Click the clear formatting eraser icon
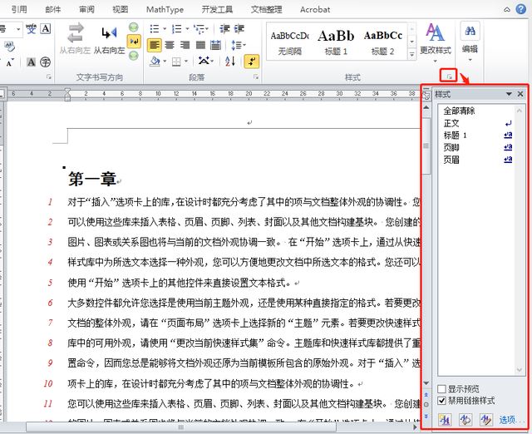 click(x=9, y=47)
